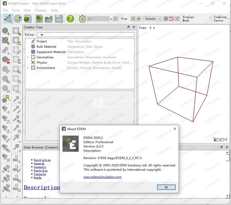Open the www.edemsimulation.com link
This screenshot has height=205, width=231.
point(102,177)
